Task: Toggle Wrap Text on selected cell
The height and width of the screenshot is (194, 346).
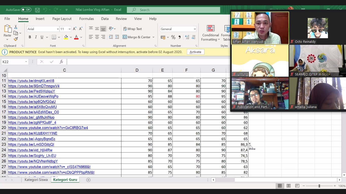Action: click(133, 29)
